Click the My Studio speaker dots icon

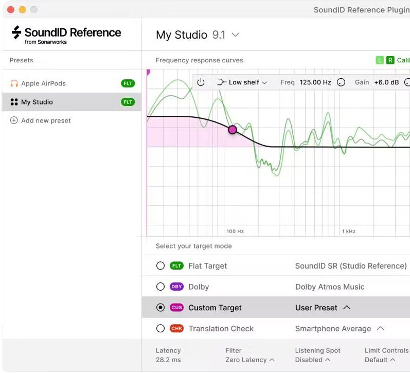pyautogui.click(x=14, y=102)
